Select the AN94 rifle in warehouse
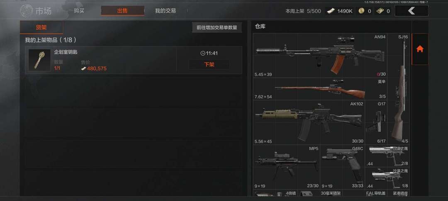 click(x=320, y=55)
